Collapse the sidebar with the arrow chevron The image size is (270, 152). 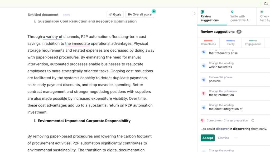point(194,14)
